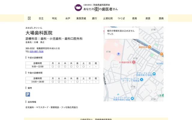Viewport: 192px width, 120px height.
Task: Open the 鹿行 region tab
Action: [94, 18]
